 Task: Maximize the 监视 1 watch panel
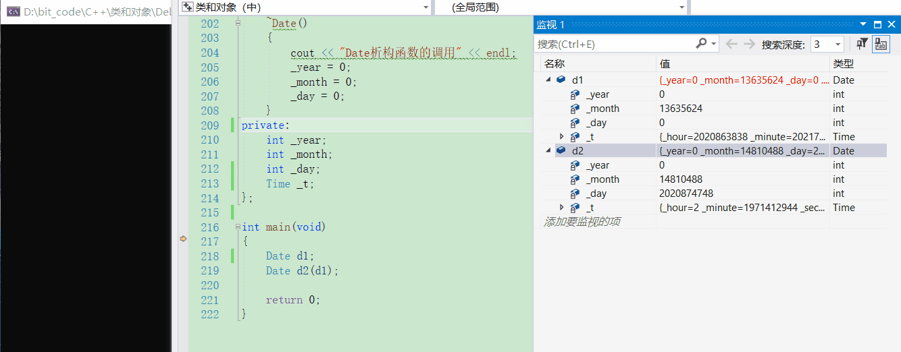tap(877, 24)
